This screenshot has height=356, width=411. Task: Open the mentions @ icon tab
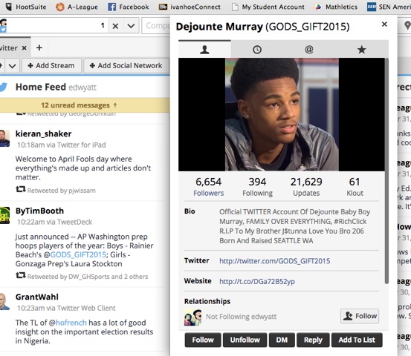[309, 49]
